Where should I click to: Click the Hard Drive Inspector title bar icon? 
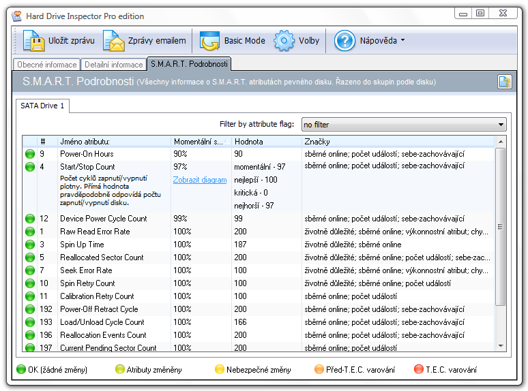point(16,16)
